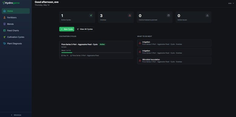Viewport: 236px width, 117px height.
Task: Open Feed Charts section
Action: [x=16, y=31]
